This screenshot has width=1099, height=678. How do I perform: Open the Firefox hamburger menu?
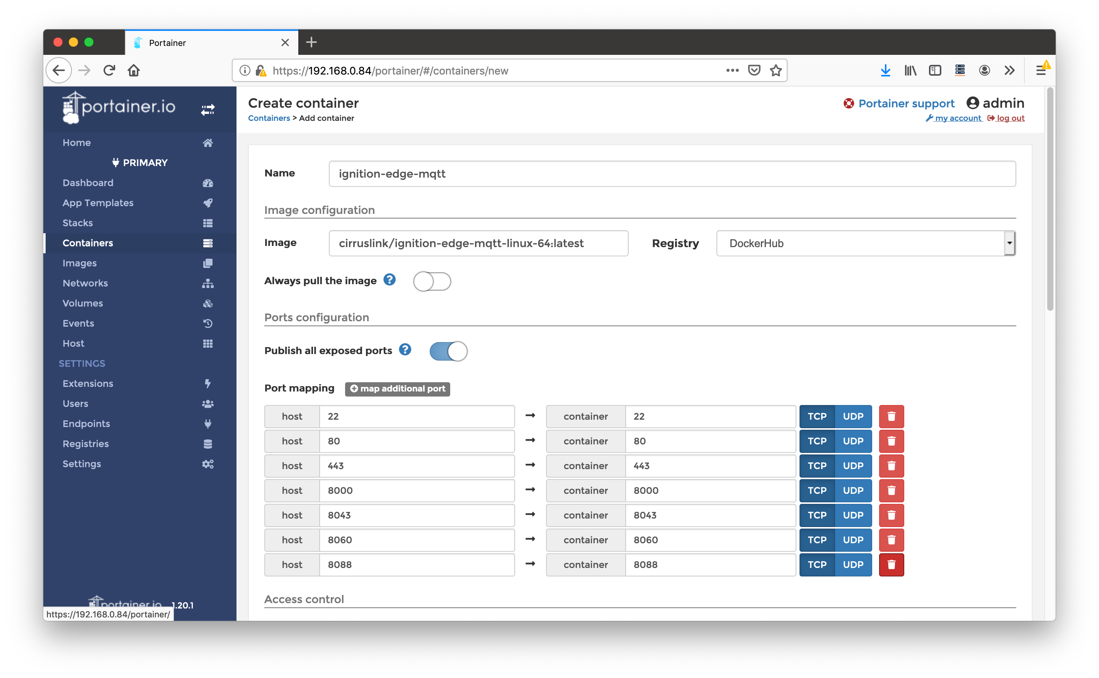1041,70
